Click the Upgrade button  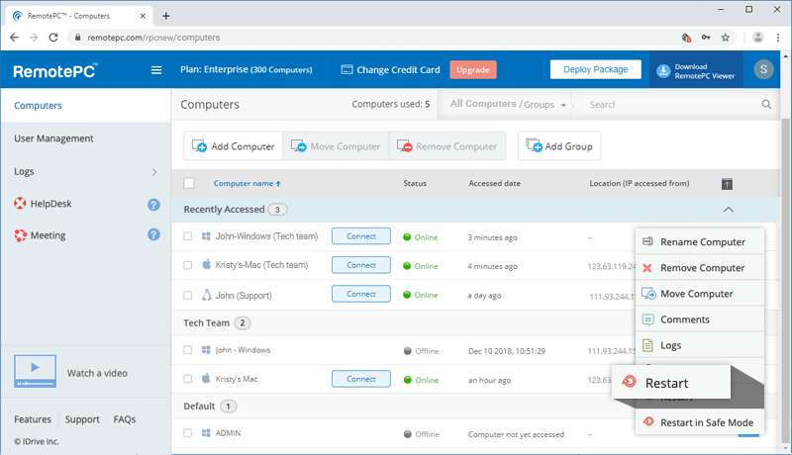point(473,69)
